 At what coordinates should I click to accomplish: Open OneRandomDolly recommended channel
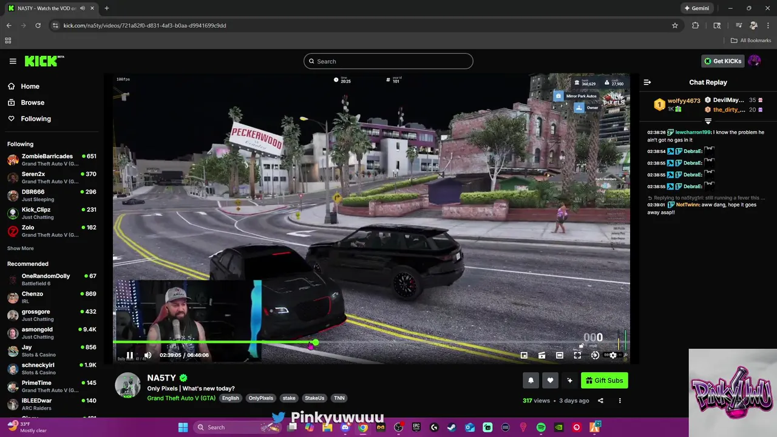click(52, 280)
